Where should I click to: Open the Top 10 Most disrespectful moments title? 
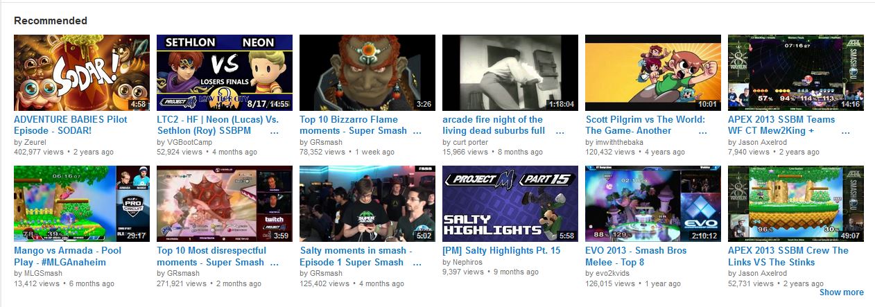218,256
